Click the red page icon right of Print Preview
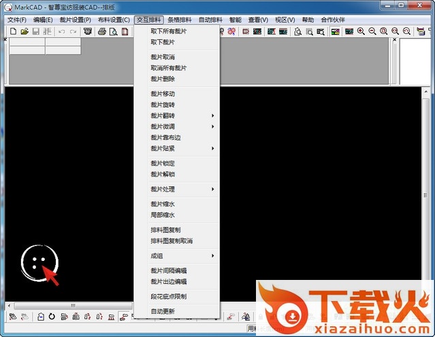The width and height of the screenshot is (435, 337). pos(125,31)
